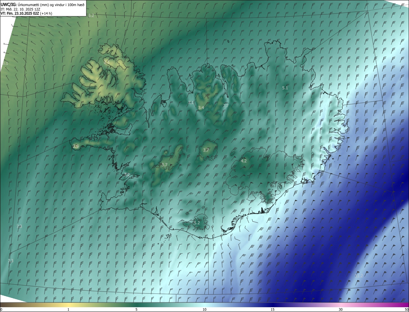Click the 7.1 value label
The height and width of the screenshot is (312, 409).
pyautogui.click(x=191, y=102)
